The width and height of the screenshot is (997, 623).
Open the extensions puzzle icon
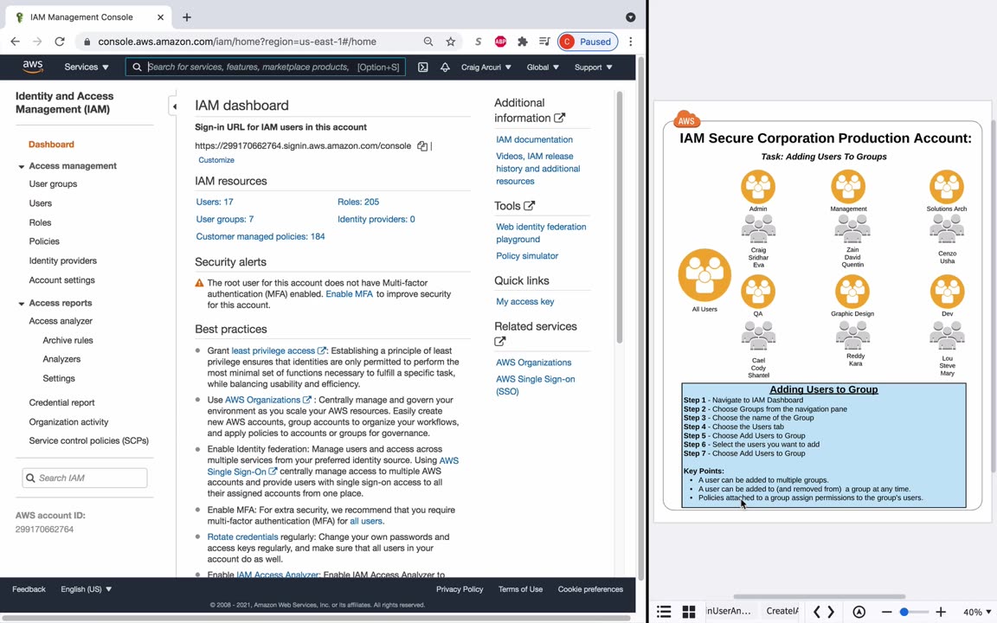(523, 42)
